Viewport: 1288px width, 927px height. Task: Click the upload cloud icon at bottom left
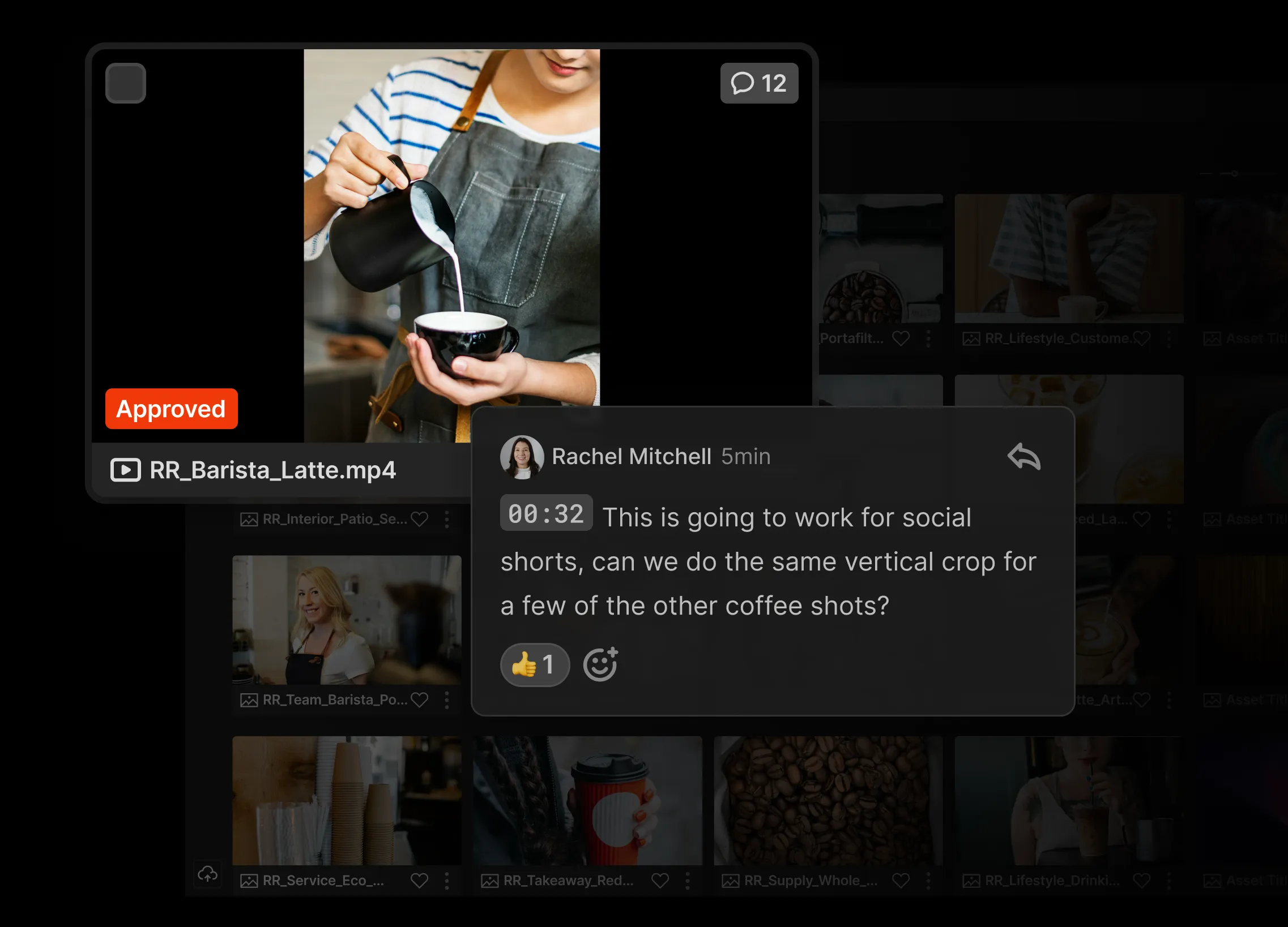point(208,874)
